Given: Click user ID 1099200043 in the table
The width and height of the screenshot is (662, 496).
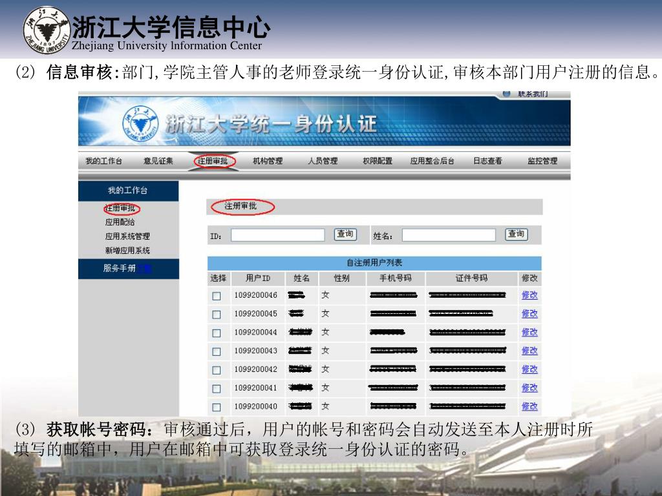Looking at the screenshot, I should (x=256, y=351).
